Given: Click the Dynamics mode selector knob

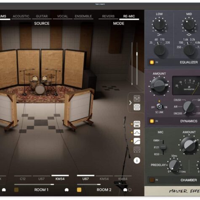Looking at the screenshot, I should [189, 107].
